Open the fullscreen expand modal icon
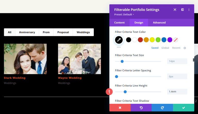198x114 pixels. click(x=175, y=10)
